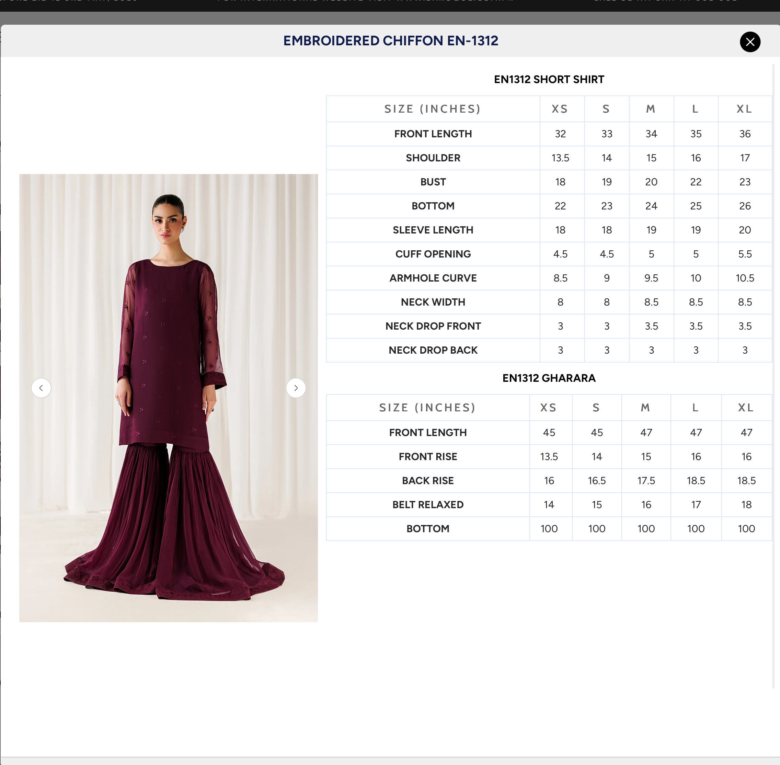Click 'SLEEVE LENGTH' row label
The height and width of the screenshot is (765, 780).
pos(433,230)
